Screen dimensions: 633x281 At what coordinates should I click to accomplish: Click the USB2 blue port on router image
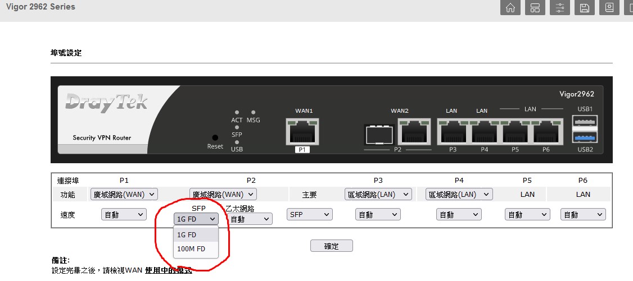click(x=585, y=137)
